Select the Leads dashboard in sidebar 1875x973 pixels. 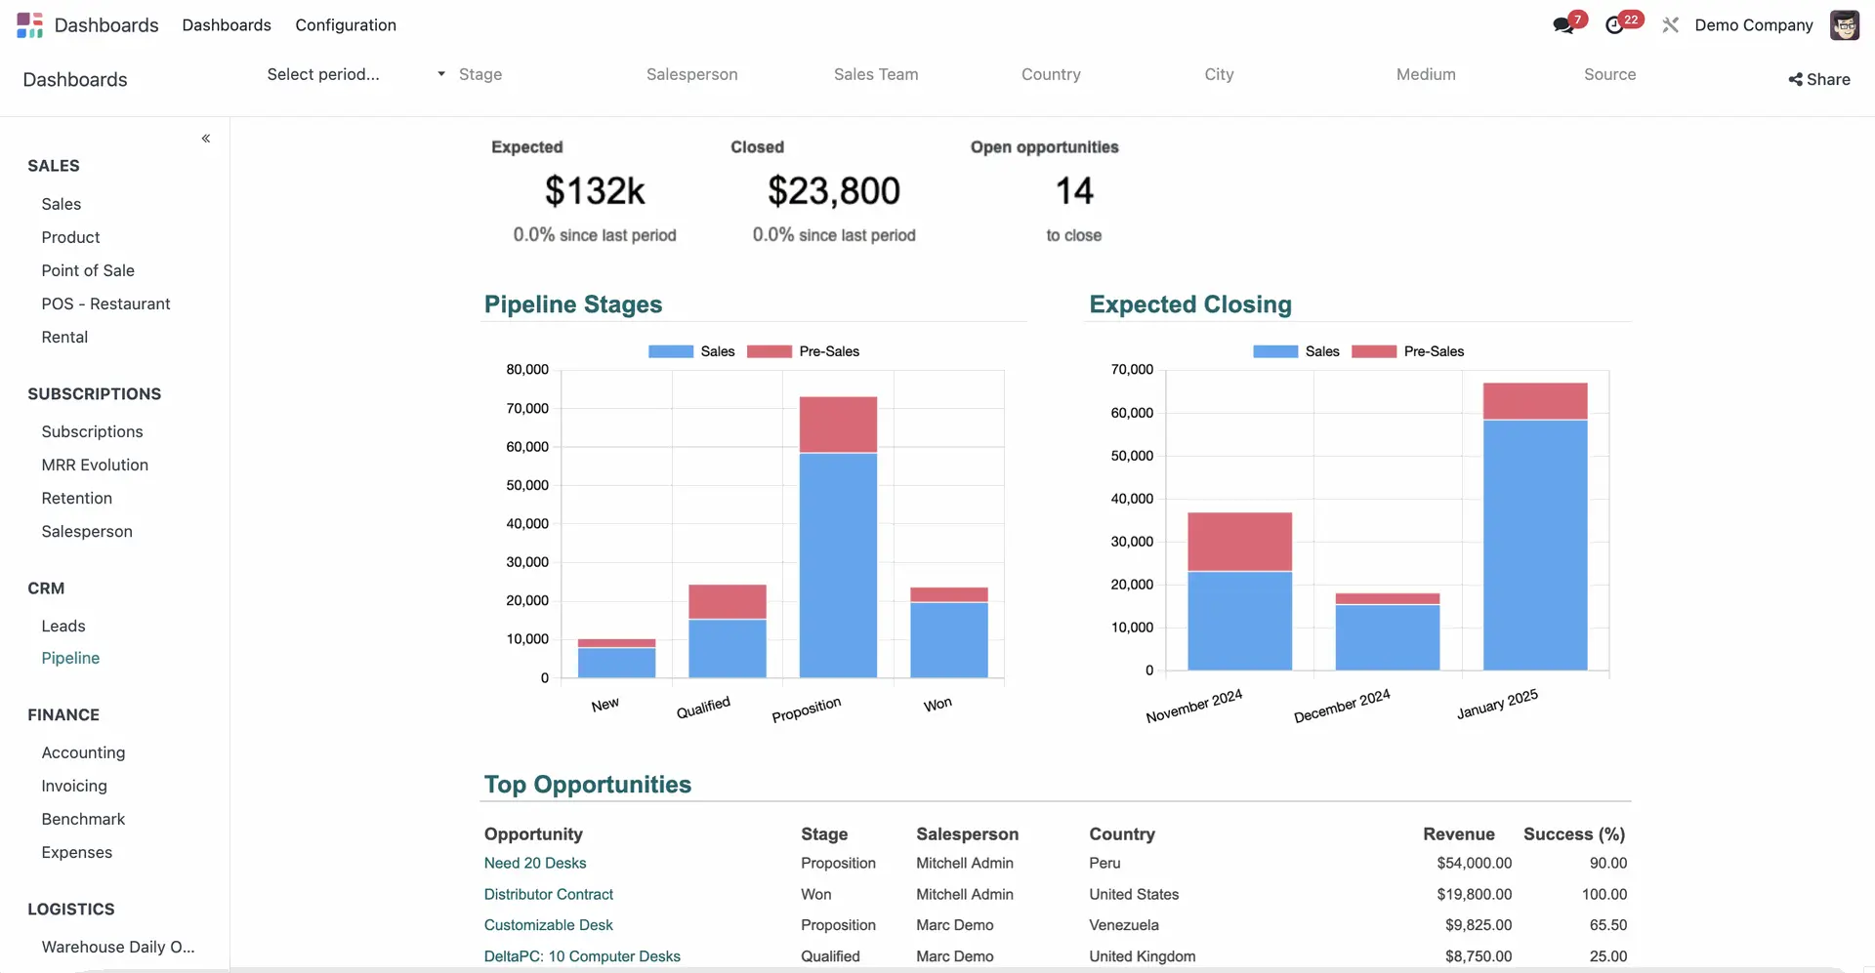(63, 627)
